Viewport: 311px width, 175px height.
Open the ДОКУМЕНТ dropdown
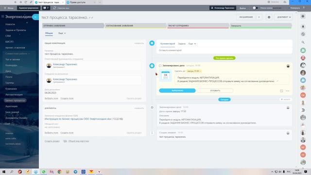pyautogui.click(x=284, y=17)
